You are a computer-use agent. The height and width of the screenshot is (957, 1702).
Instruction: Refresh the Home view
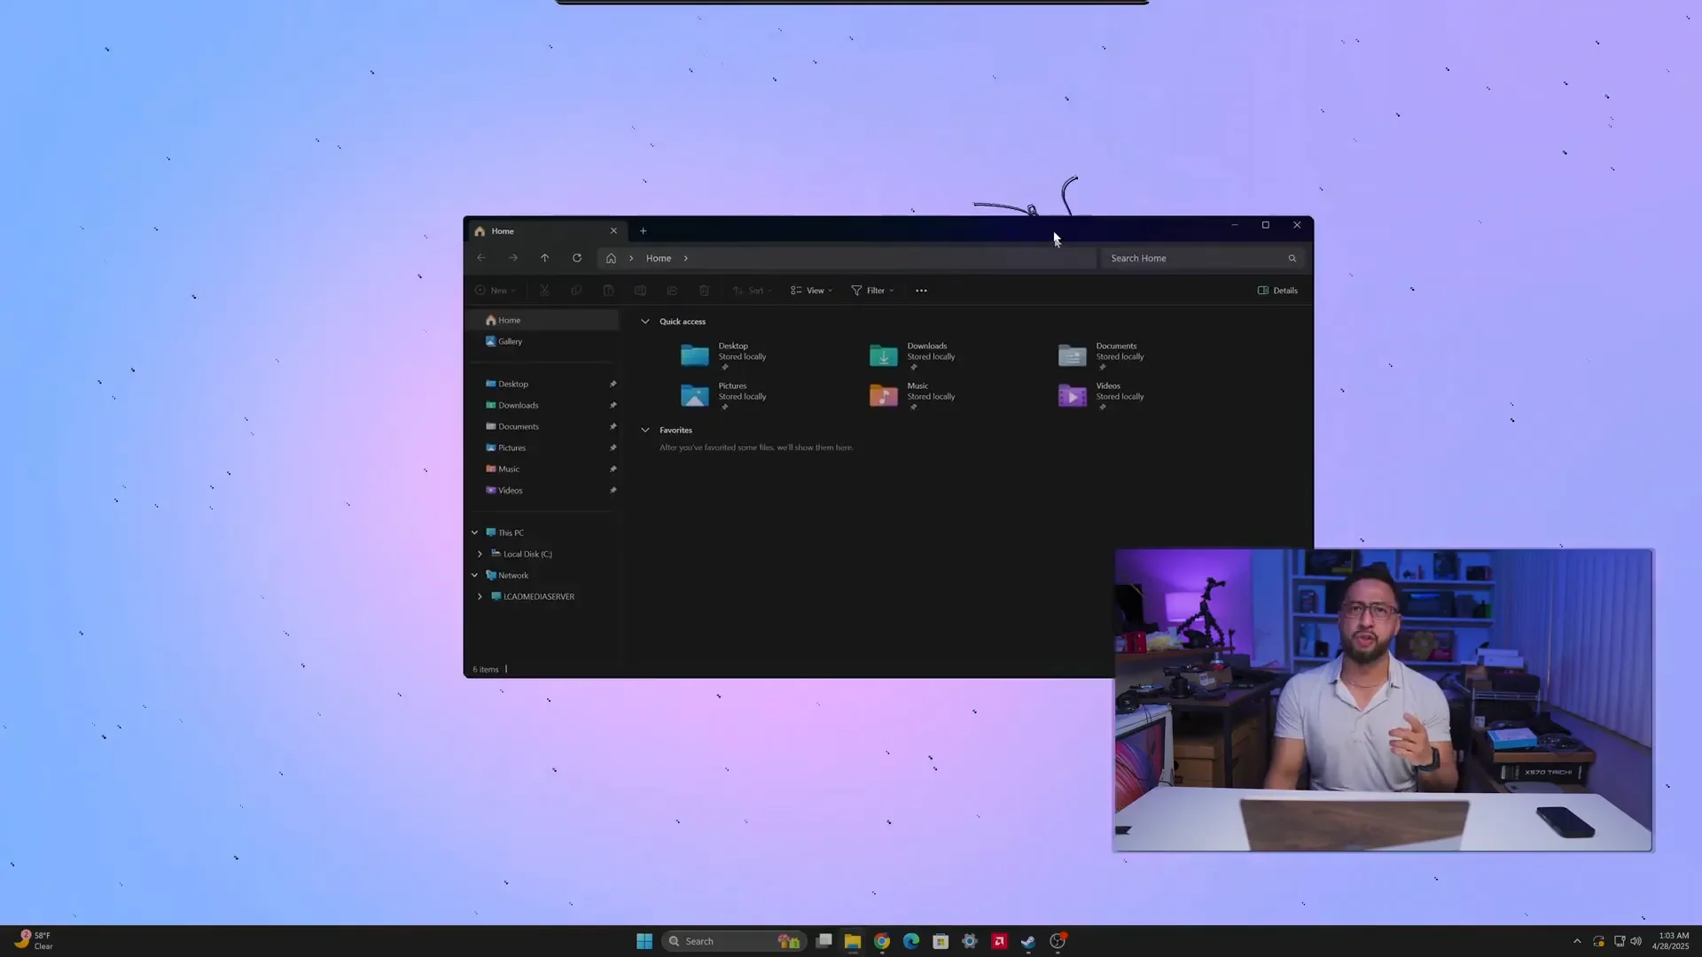point(577,258)
